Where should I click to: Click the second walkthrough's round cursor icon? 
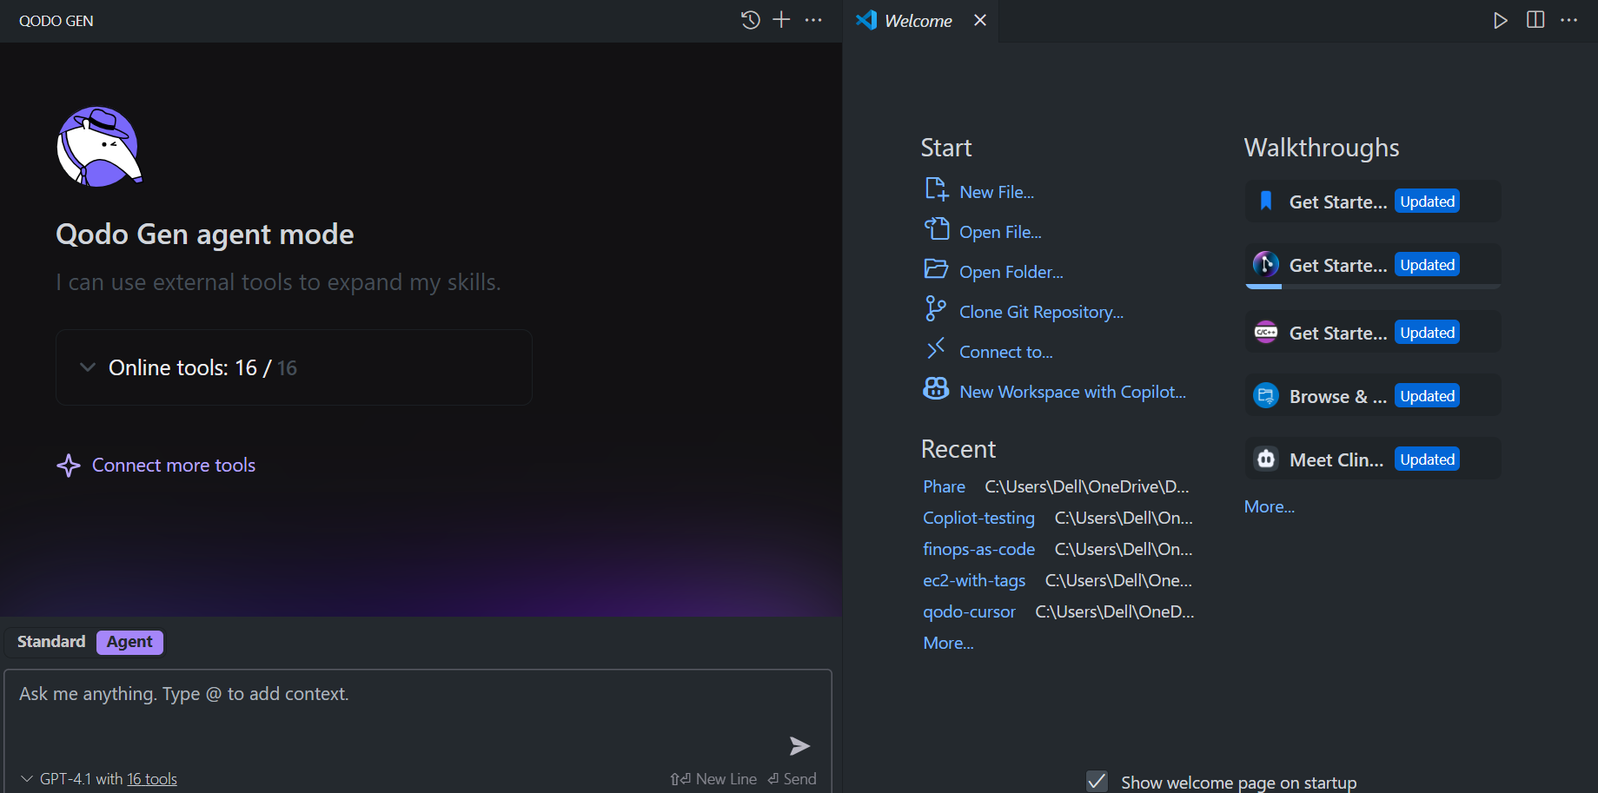(1266, 263)
